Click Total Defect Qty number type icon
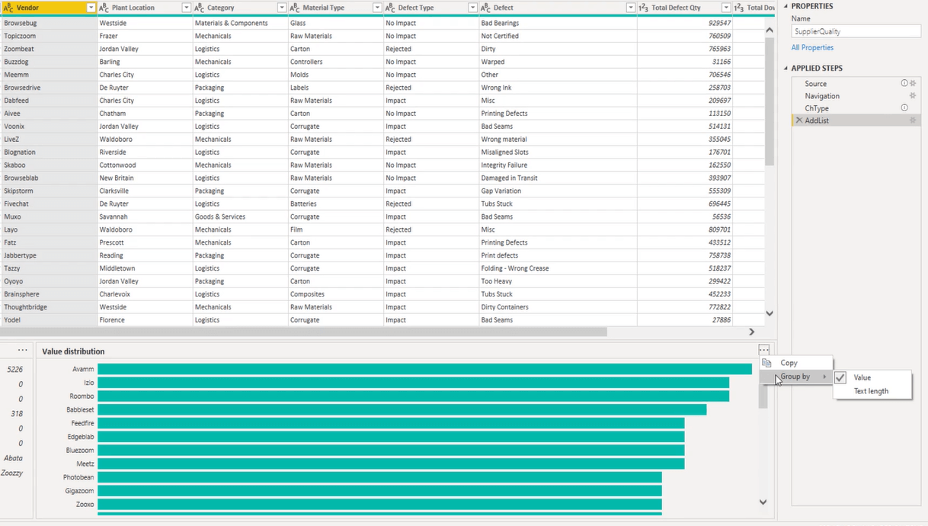928x526 pixels. pos(644,8)
